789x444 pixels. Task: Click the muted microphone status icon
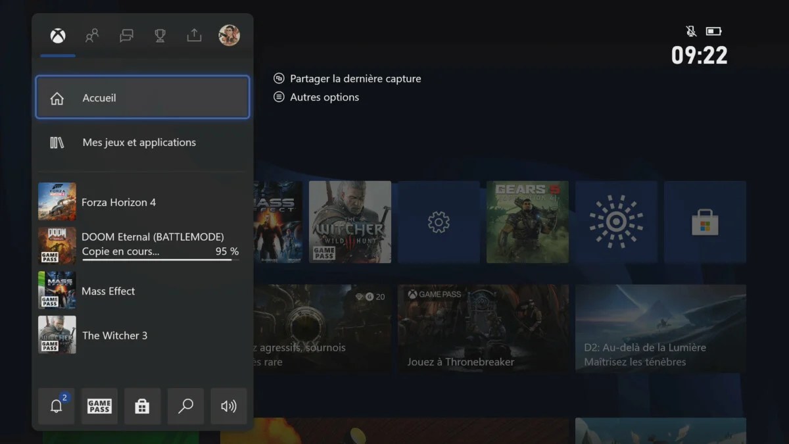pos(691,31)
